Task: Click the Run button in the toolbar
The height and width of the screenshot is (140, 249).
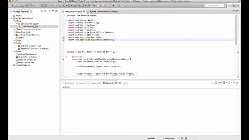Action: [69, 5]
